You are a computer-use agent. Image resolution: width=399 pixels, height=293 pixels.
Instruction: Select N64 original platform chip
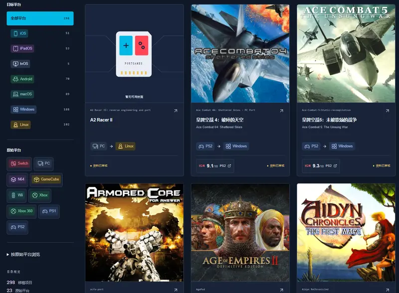point(17,179)
